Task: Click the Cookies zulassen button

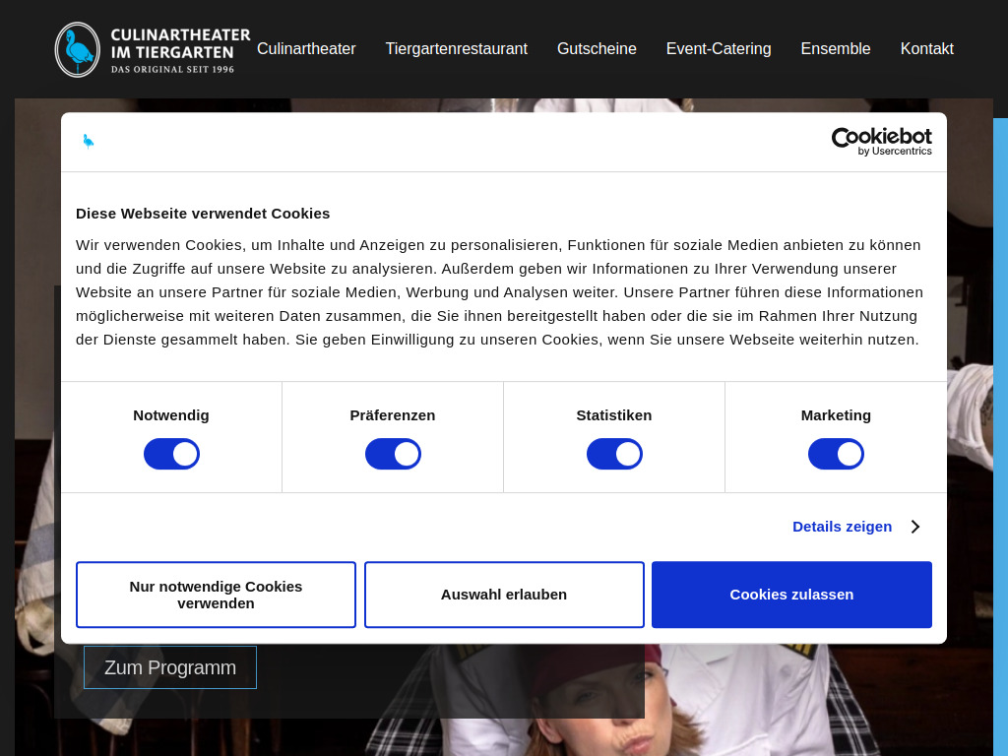Action: pos(791,595)
